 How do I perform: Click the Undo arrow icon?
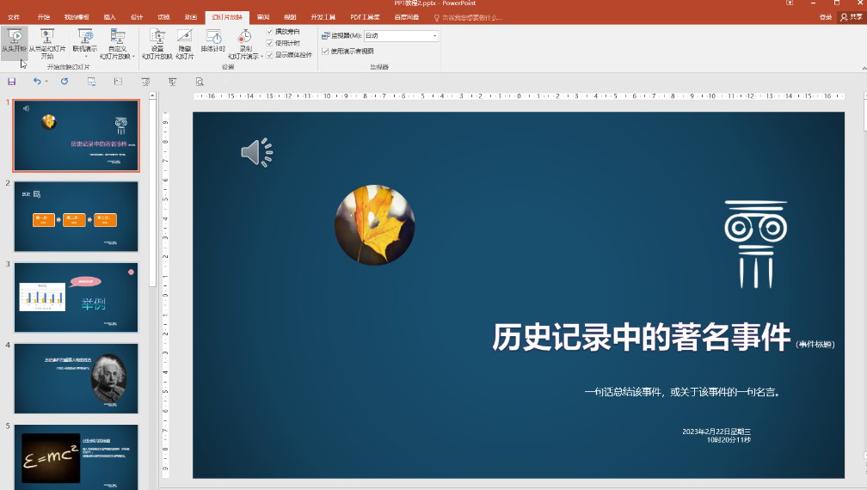37,82
